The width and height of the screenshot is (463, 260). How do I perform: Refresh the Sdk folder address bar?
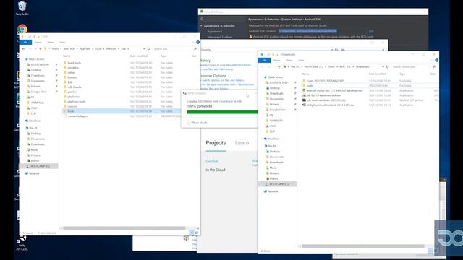[x=148, y=48]
